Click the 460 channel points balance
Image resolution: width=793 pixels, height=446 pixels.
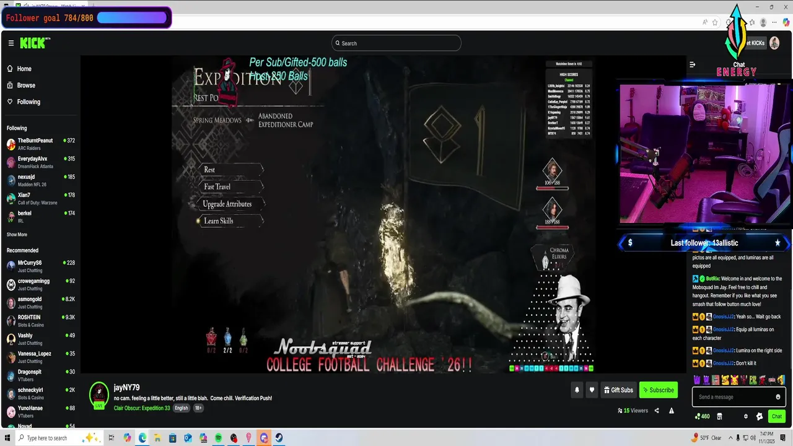pyautogui.click(x=702, y=416)
